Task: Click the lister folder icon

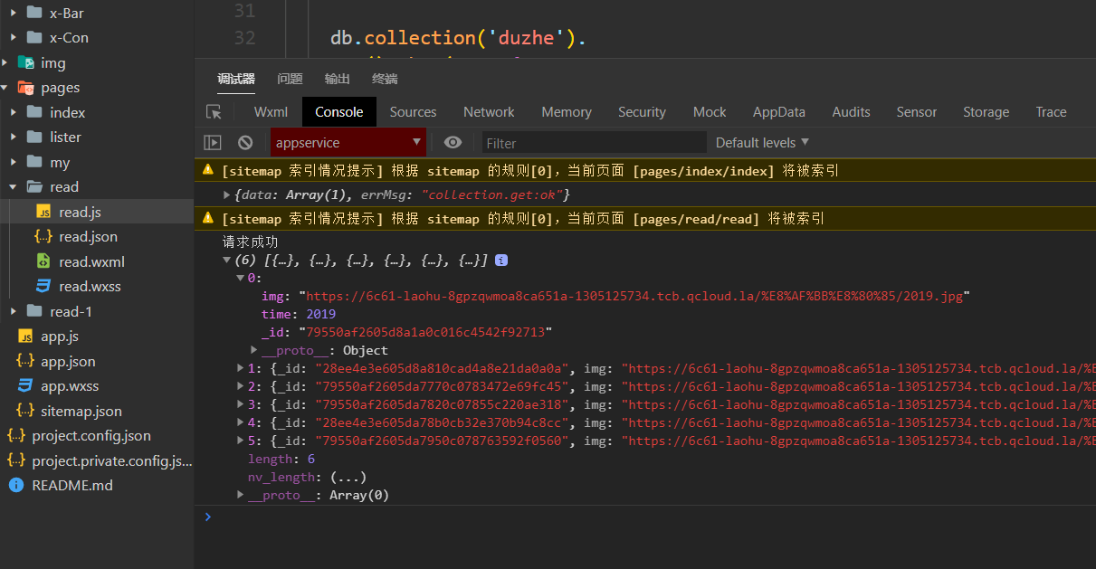Action: [x=34, y=137]
